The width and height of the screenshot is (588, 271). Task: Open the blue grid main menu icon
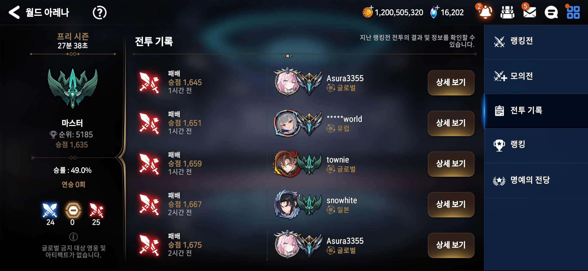click(573, 12)
